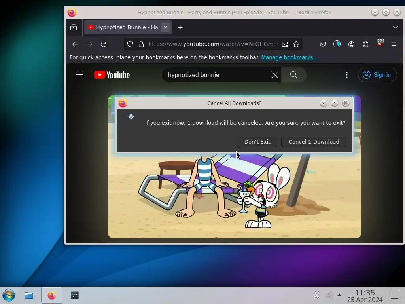Click the Don't Exit button
Screen dimensions: 405x304
[x=257, y=142]
